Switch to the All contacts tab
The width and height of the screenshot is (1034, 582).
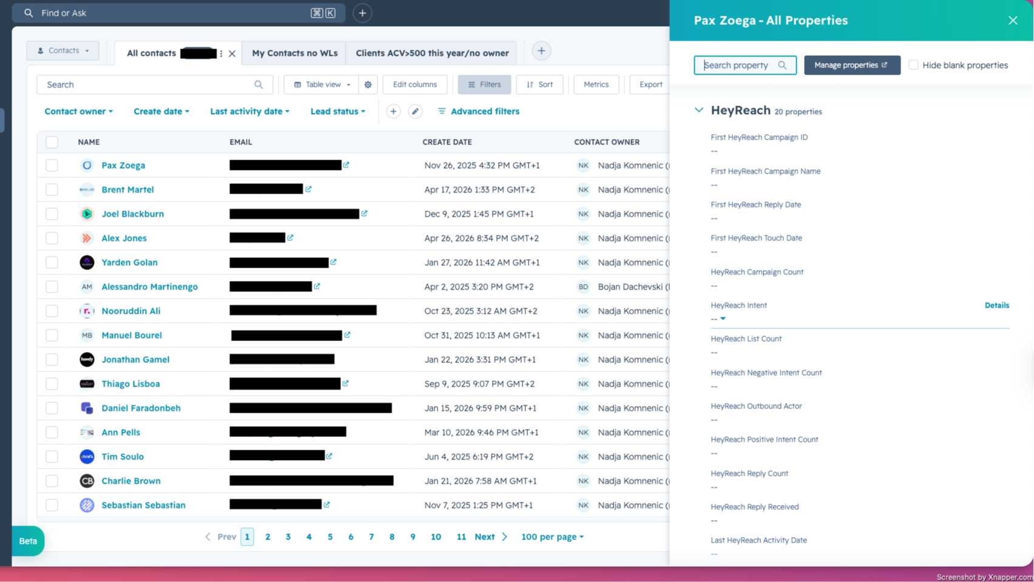pos(151,53)
